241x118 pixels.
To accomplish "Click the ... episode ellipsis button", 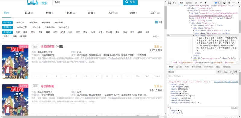I will [127, 76].
